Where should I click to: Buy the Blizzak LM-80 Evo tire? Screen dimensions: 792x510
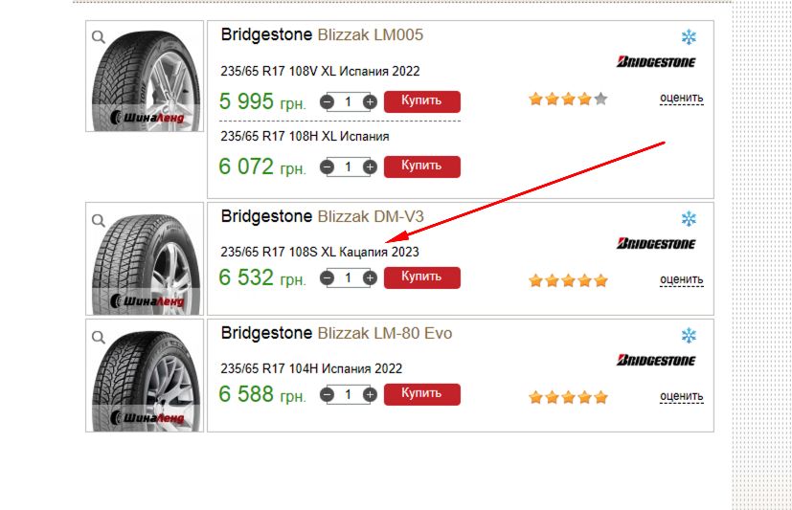(421, 394)
